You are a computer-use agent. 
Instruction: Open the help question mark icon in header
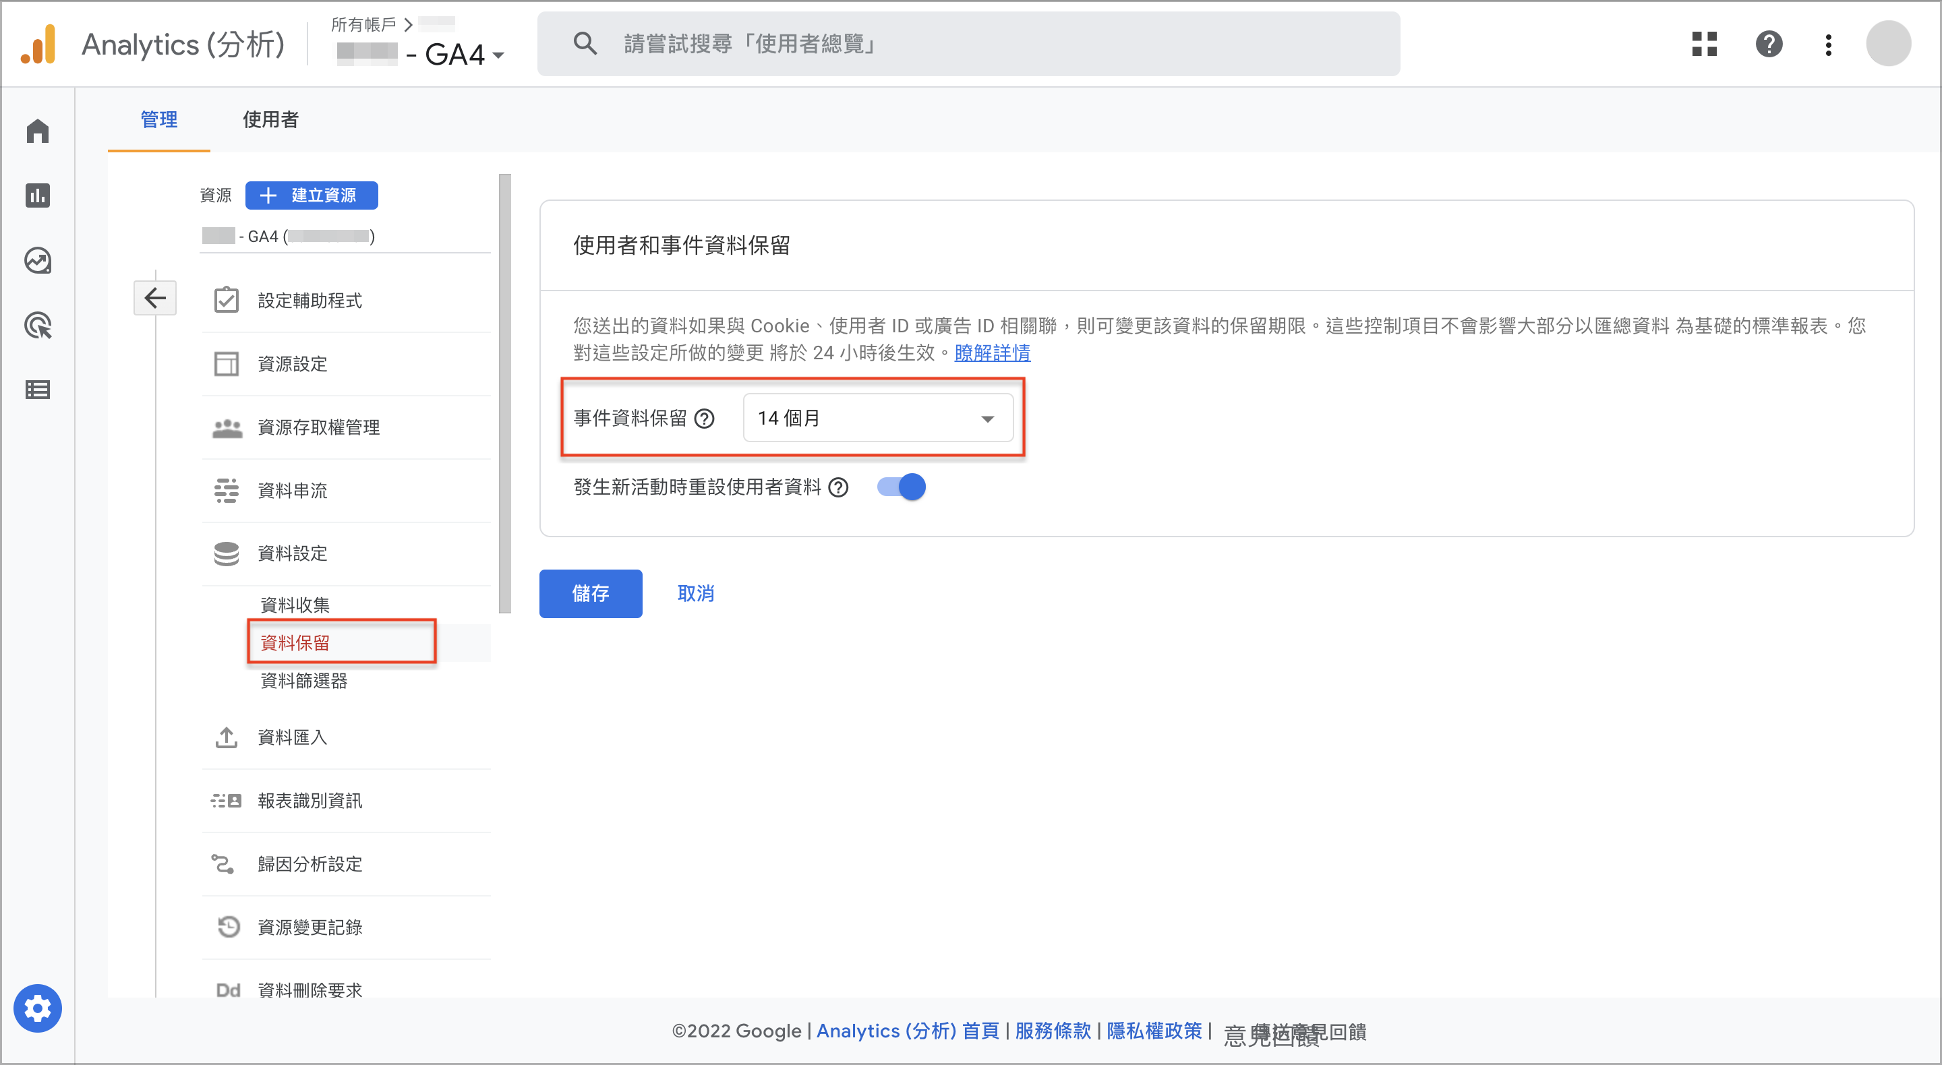[1769, 44]
